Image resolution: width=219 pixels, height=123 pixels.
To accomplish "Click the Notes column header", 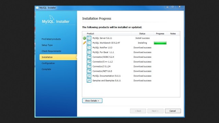I will pos(173,33).
